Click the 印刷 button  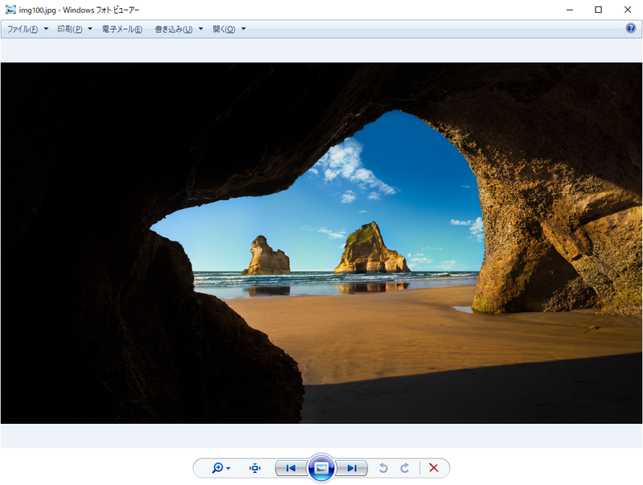pyautogui.click(x=69, y=27)
